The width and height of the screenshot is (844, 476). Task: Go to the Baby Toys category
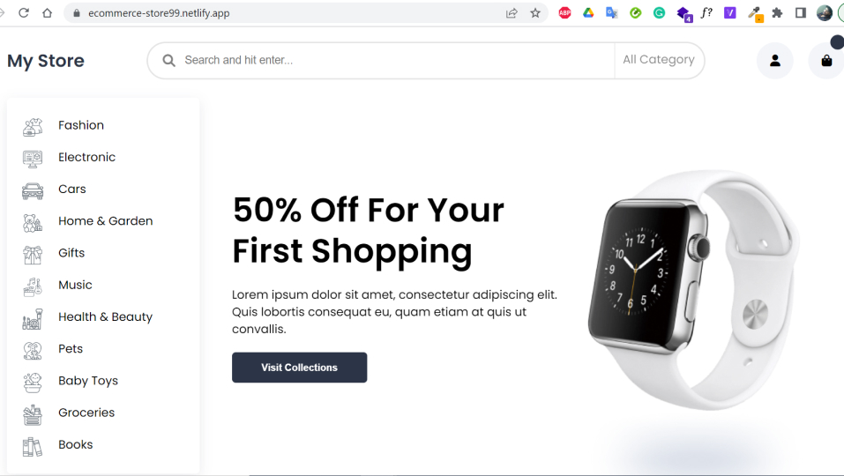[88, 381]
